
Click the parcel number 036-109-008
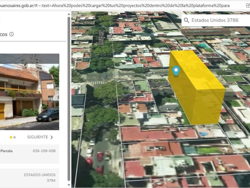click(x=44, y=151)
